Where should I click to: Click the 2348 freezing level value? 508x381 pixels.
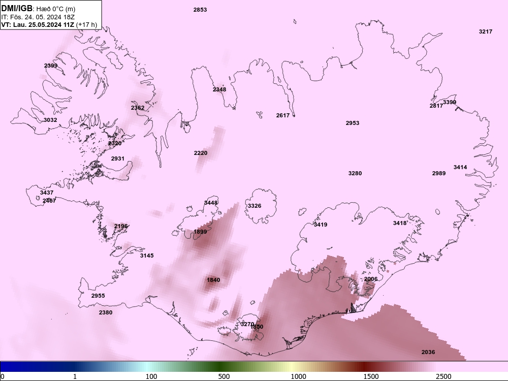pos(219,89)
